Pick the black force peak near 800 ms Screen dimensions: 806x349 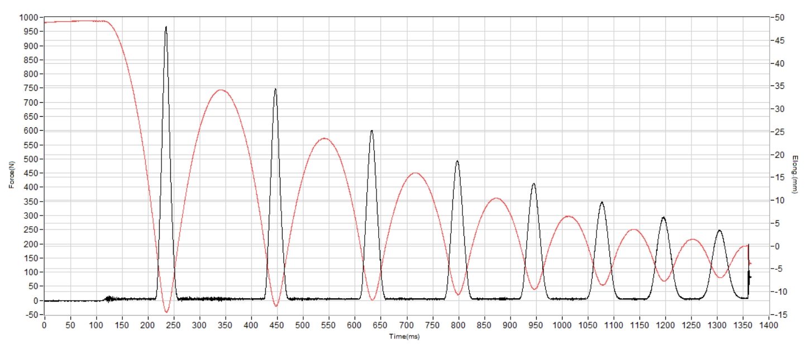pyautogui.click(x=457, y=161)
